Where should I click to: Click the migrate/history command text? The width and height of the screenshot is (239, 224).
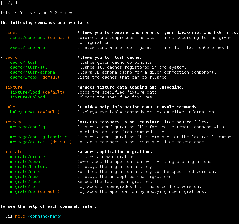click(x=29, y=167)
